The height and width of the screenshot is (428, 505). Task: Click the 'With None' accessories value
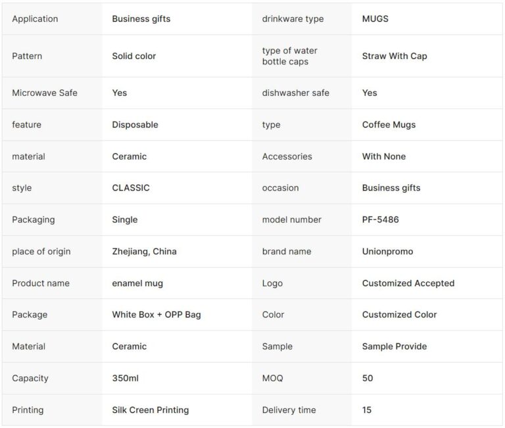pyautogui.click(x=383, y=156)
